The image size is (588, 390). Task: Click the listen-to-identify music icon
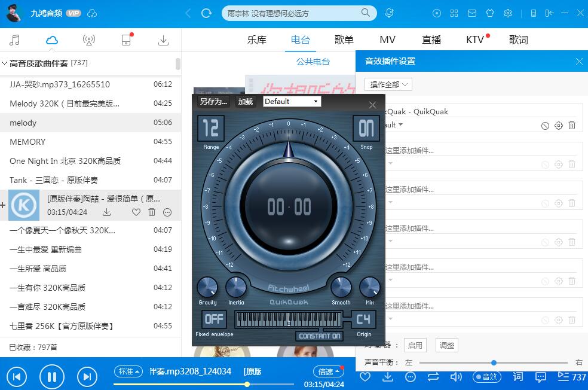coord(389,13)
